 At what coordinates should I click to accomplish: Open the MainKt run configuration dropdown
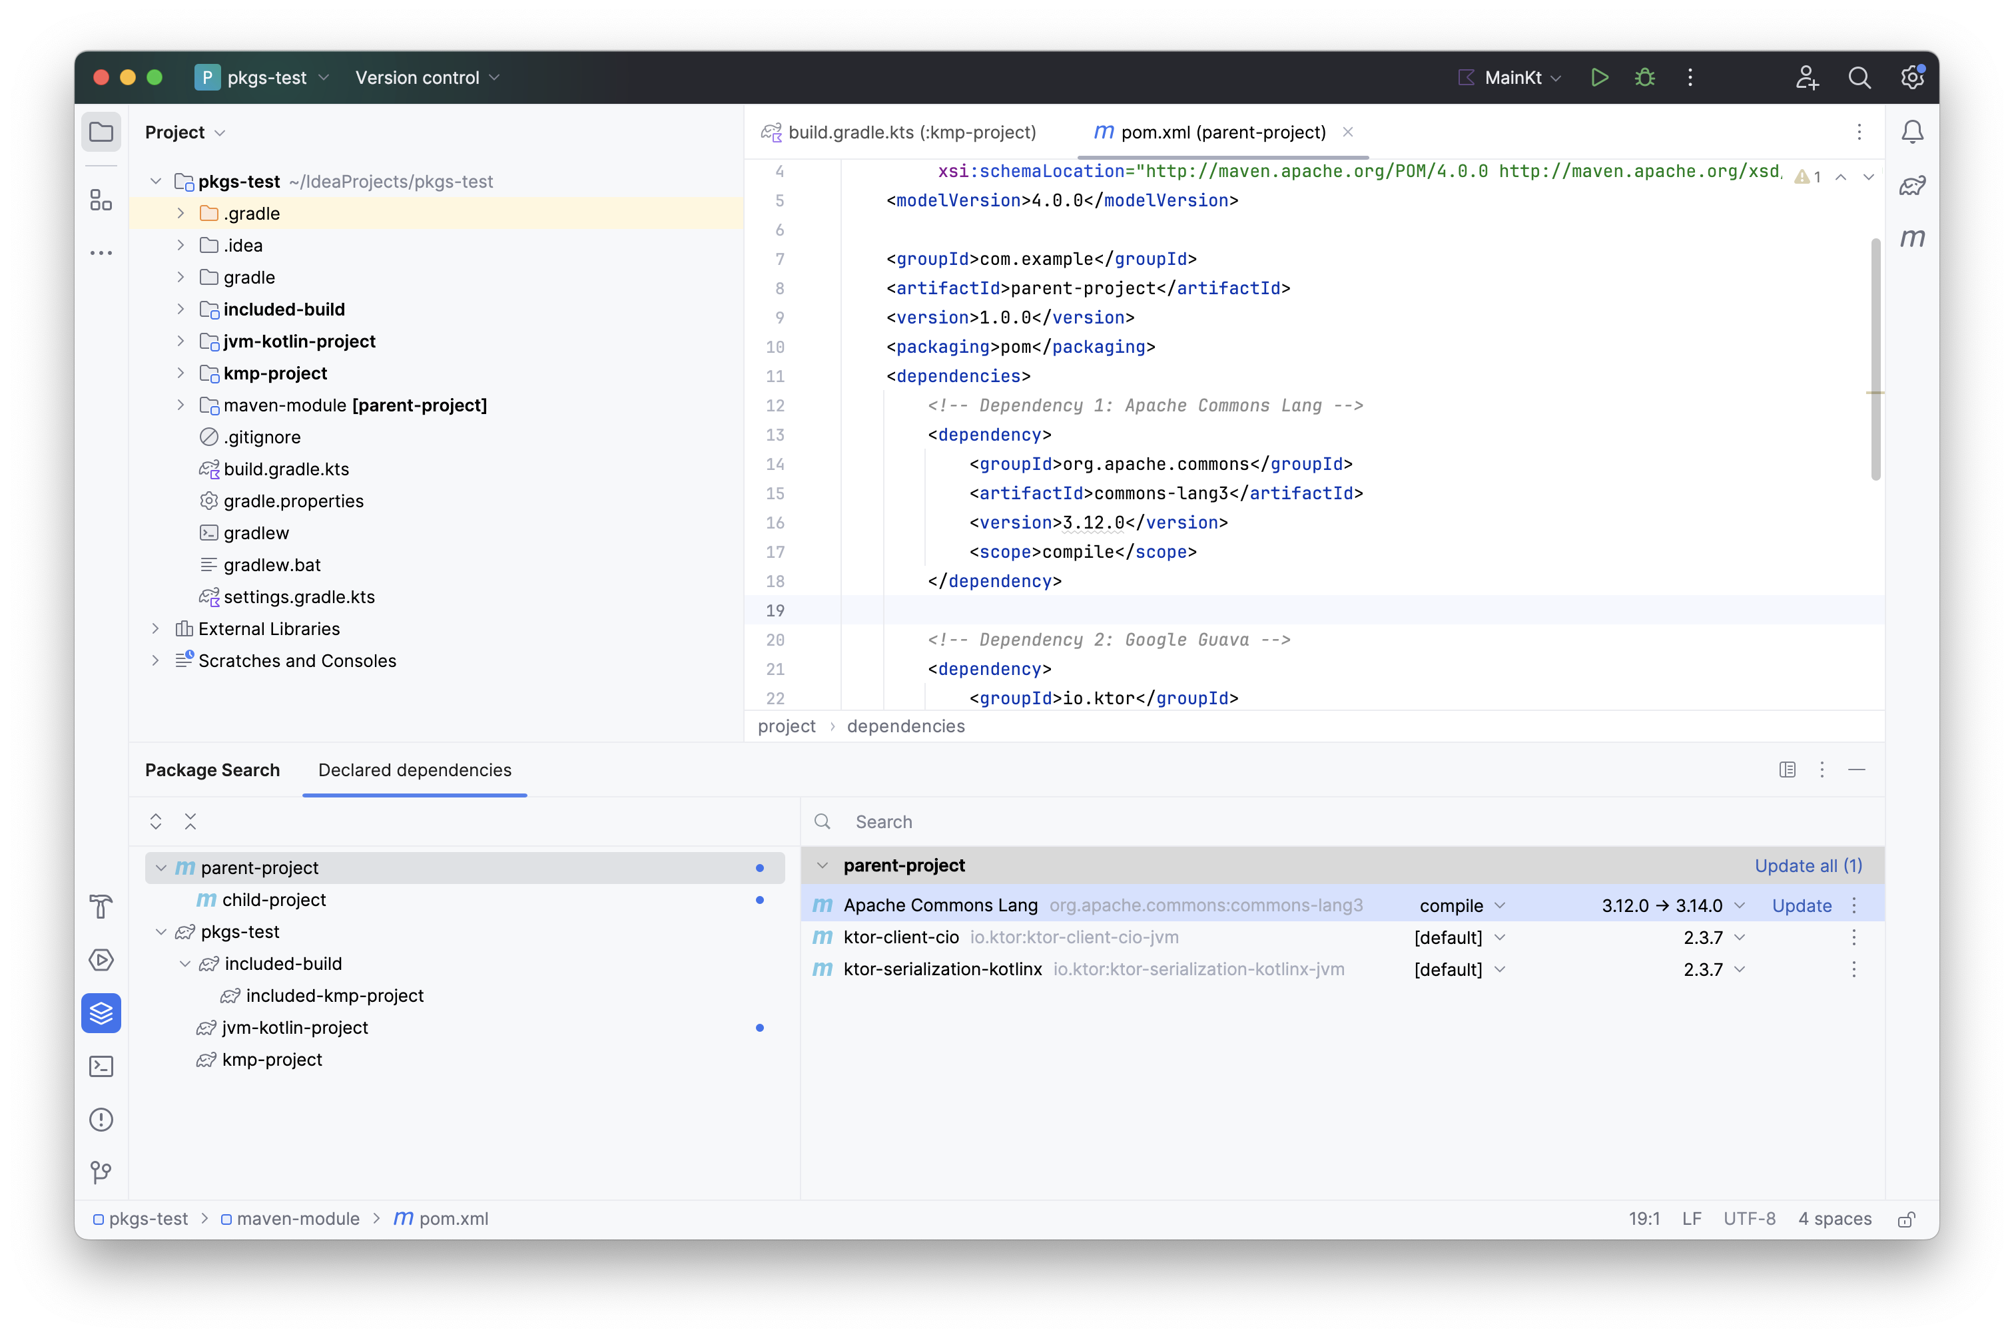[x=1509, y=78]
